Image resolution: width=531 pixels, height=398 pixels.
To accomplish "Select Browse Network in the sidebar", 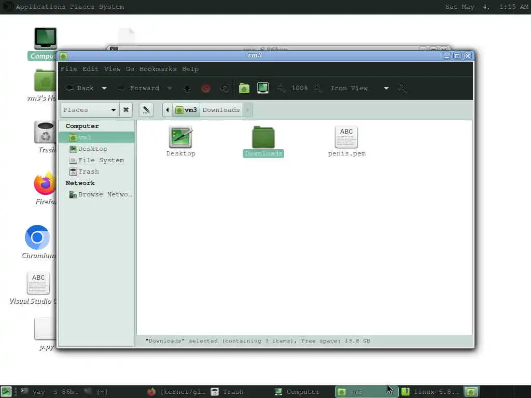I will [96, 195].
